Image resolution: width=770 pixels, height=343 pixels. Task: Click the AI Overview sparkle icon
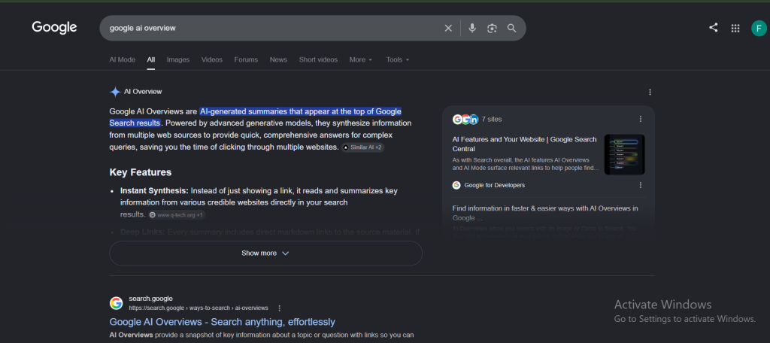115,92
